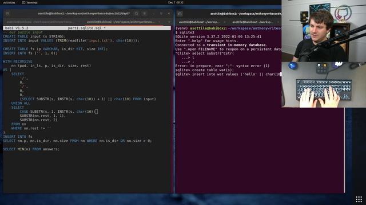Click 'insert into wat values' command line
Image resolution: width=366 pixels, height=205 pixels.
point(228,75)
